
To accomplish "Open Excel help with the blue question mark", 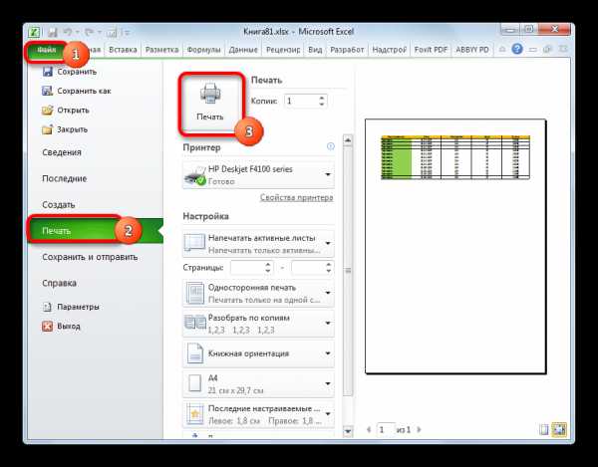I will point(517,49).
